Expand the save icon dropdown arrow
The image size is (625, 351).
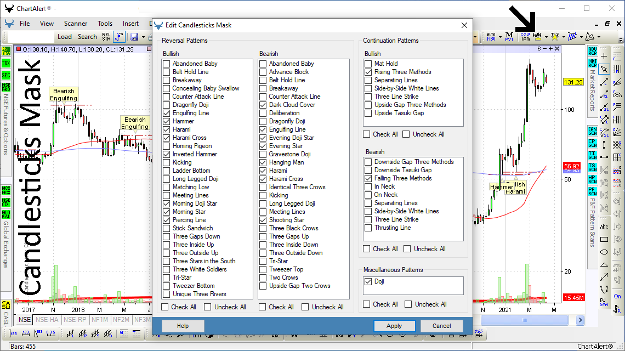[143, 37]
